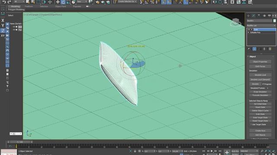Open the Modify tab in command panel
The image size is (277, 155).
254,15
